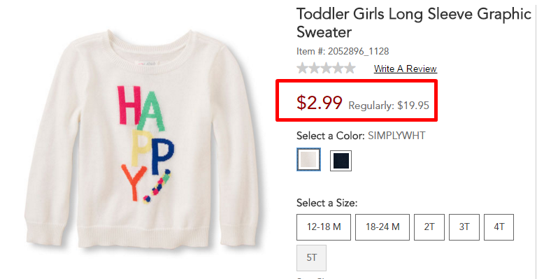Choose the navy color swatch
Screen dimensions: 537x279
tap(341, 161)
